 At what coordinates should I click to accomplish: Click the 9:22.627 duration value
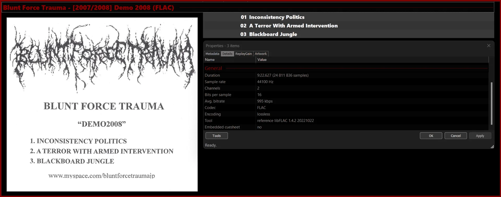click(283, 75)
